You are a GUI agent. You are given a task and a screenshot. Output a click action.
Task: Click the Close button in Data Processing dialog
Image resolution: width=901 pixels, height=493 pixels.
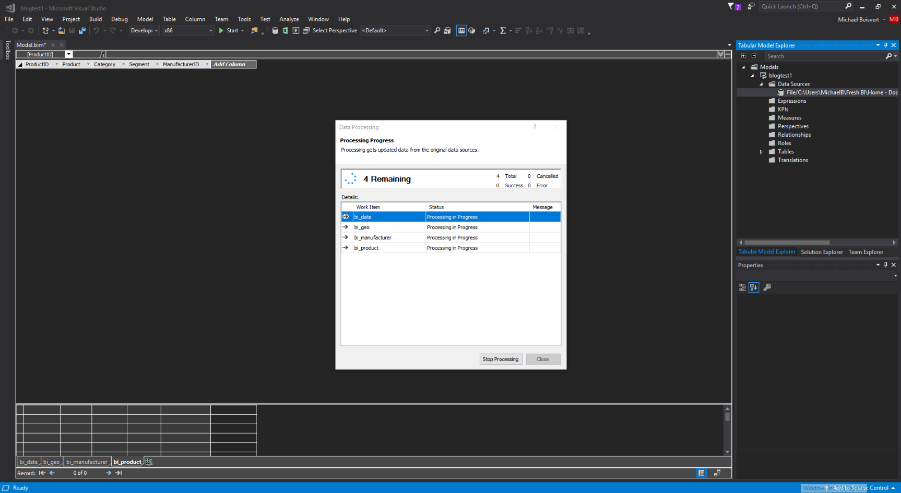coord(543,359)
